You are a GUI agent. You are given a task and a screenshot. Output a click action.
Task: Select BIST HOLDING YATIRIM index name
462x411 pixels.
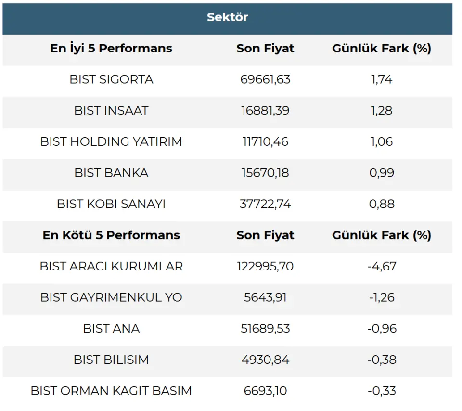click(111, 141)
